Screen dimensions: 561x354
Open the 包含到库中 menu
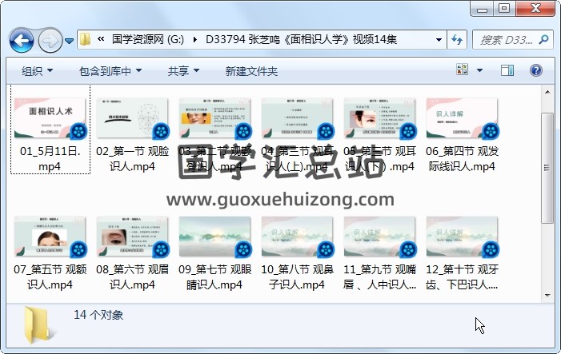tap(110, 71)
